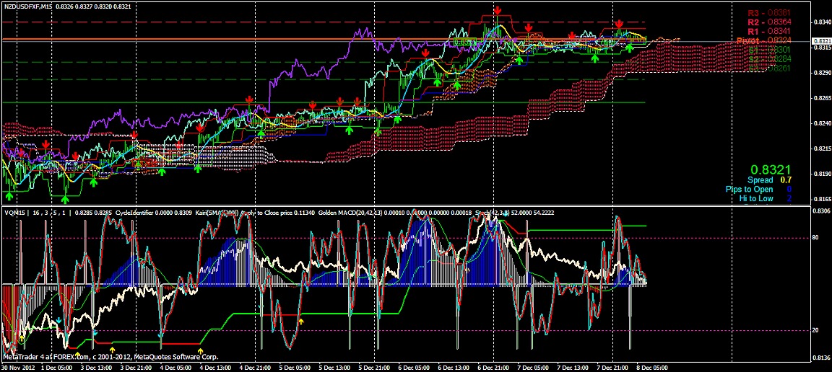Click the current price marker 0.8321 on axis
This screenshot has height=372, width=832.
(821, 42)
